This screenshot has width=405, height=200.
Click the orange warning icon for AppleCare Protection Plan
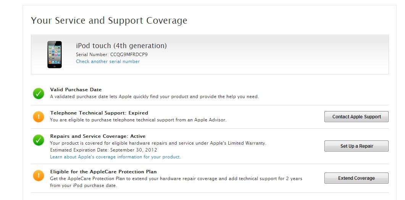[x=39, y=176]
